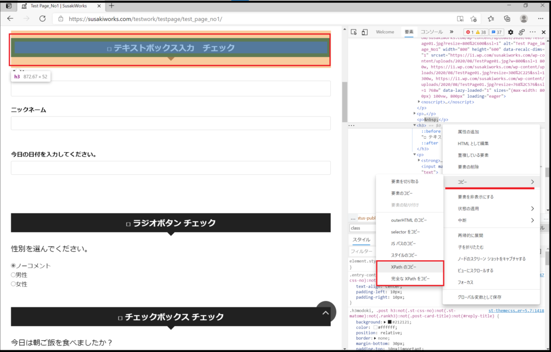This screenshot has height=352, width=551.
Task: Add page to favorites star-plus icon
Action: coord(474,19)
